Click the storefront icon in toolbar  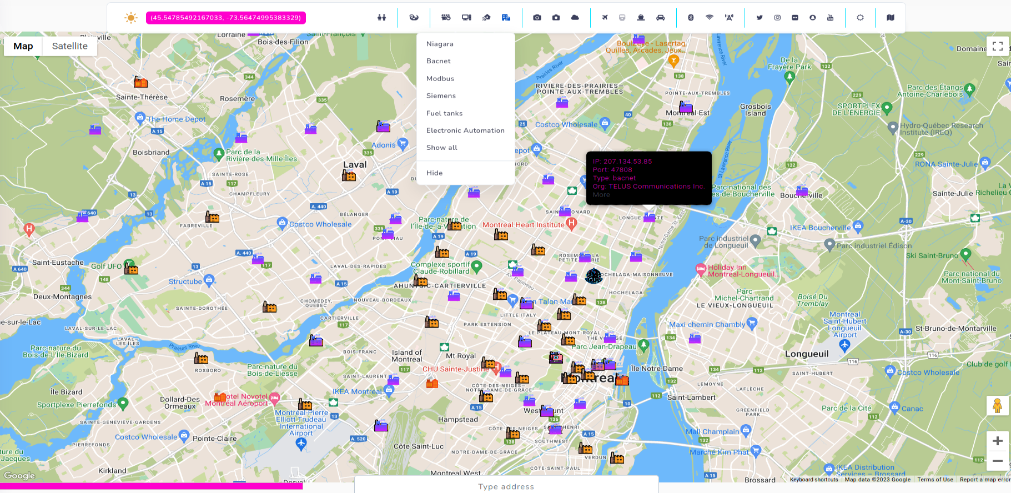click(446, 18)
